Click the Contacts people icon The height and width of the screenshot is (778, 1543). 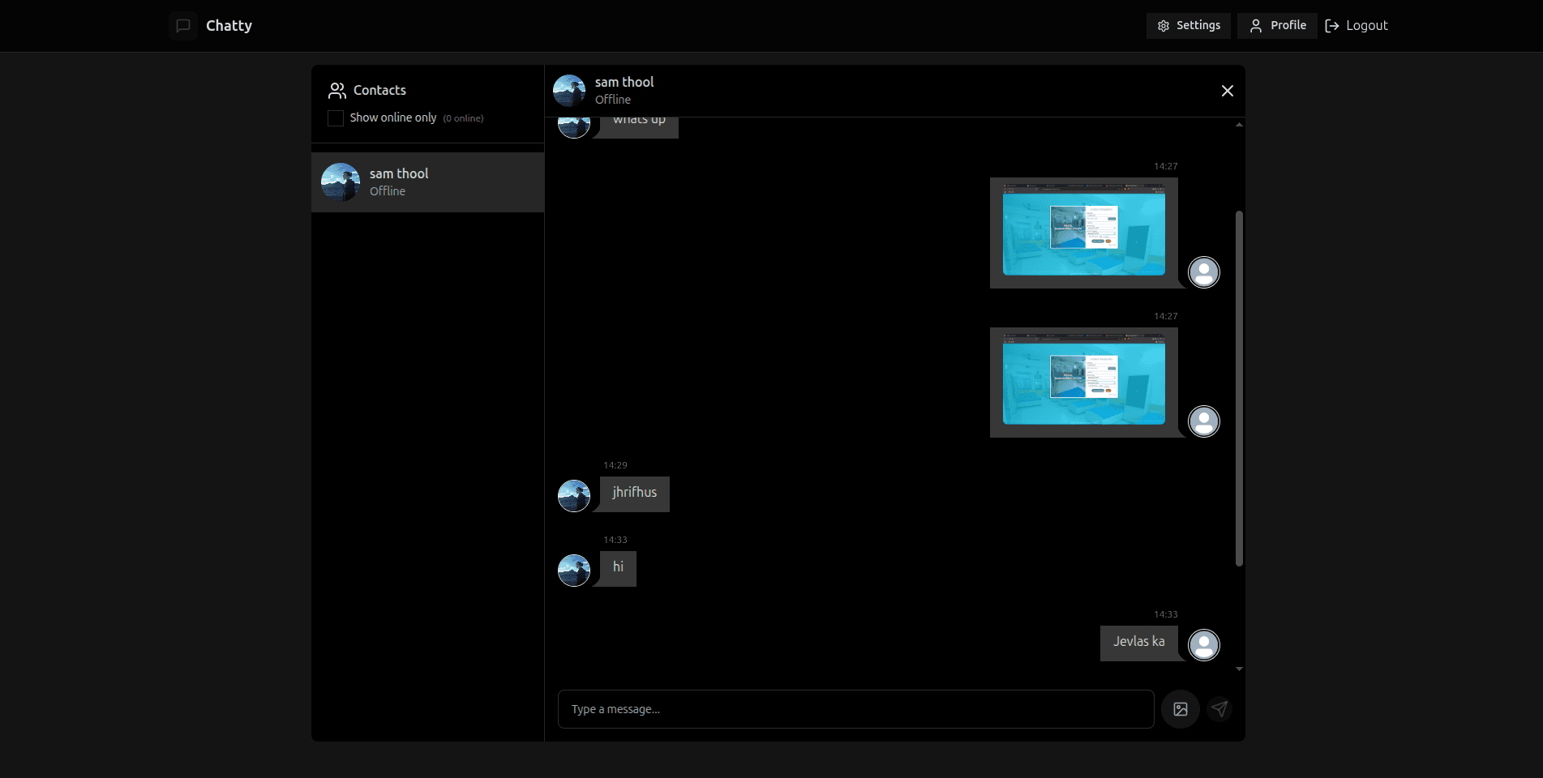click(336, 90)
